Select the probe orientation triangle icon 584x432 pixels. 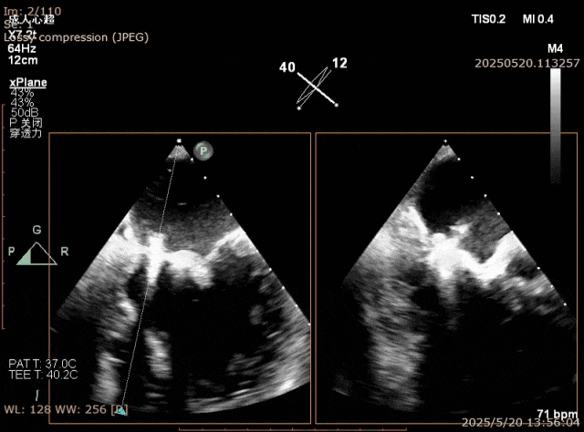point(36,254)
